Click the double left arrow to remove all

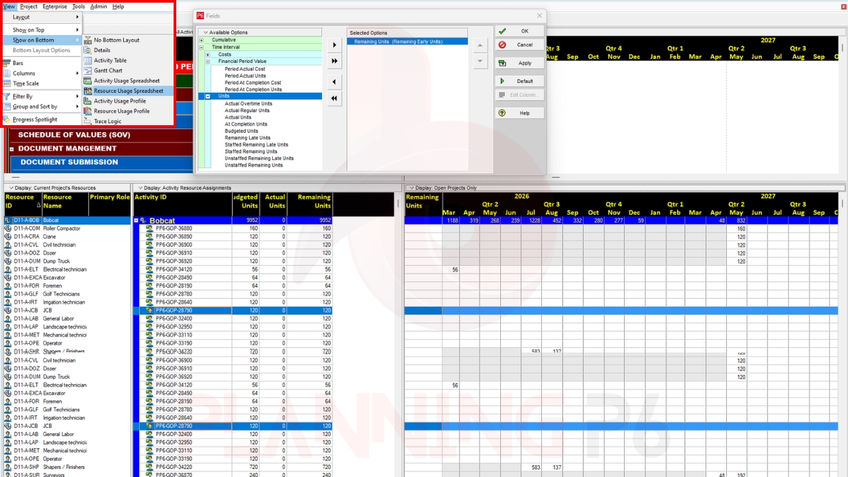click(334, 98)
